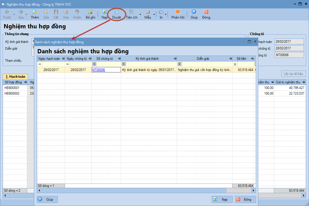309x206 pixels.
Task: Open the NT00006 document link
Action: click(98, 70)
